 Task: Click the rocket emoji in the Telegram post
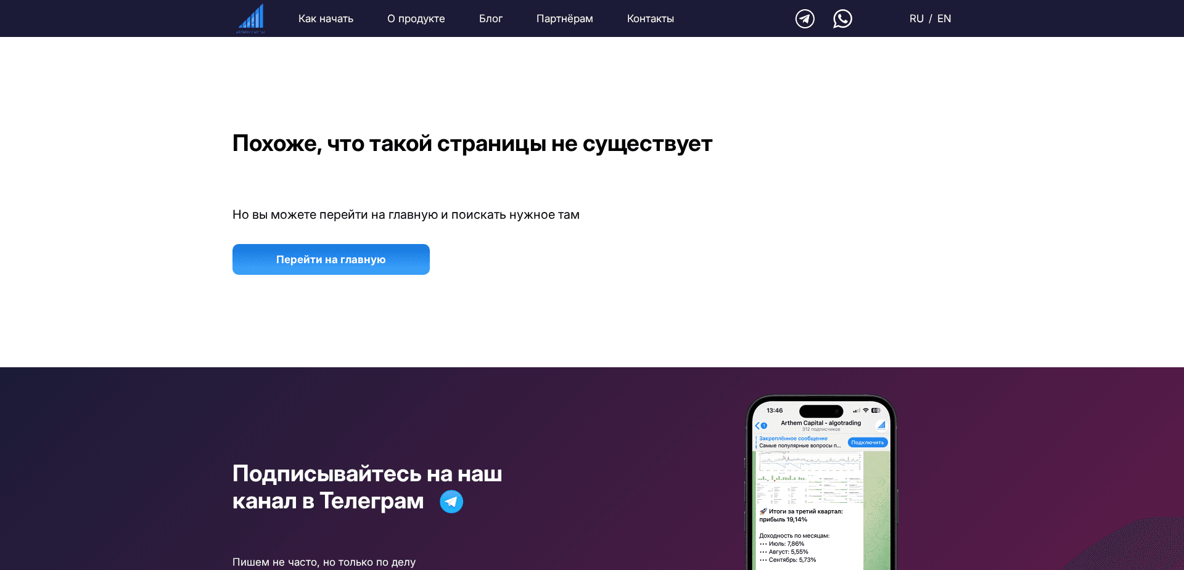click(763, 511)
